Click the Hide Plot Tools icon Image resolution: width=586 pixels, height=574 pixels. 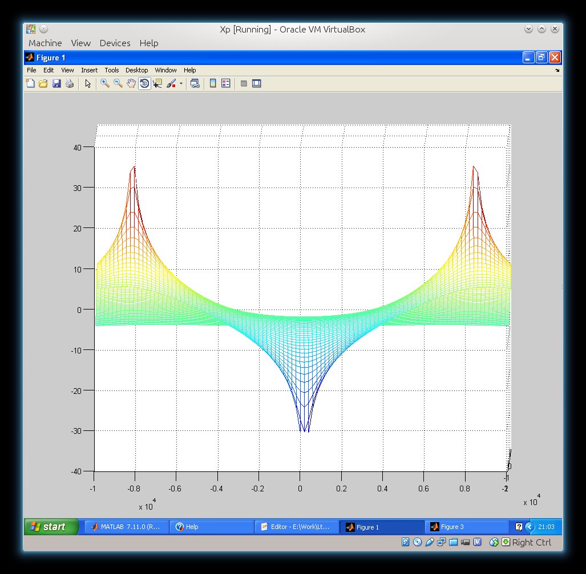coord(244,84)
